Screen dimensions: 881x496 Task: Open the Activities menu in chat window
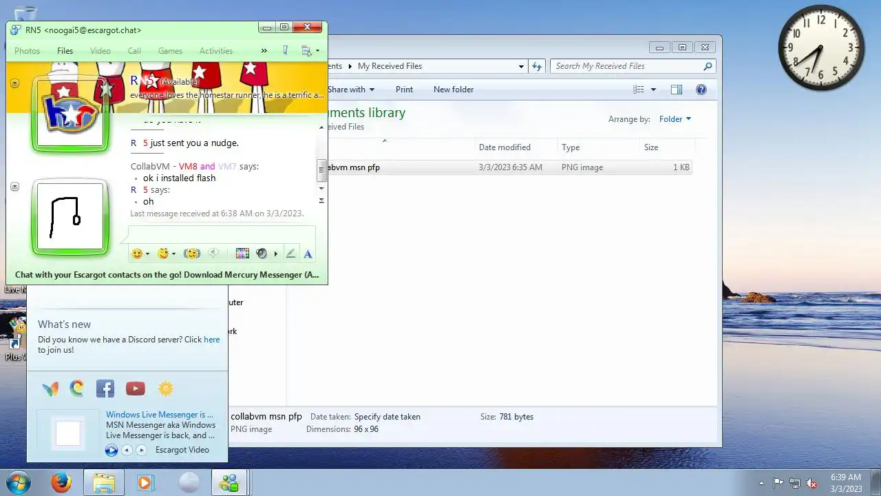coord(216,51)
